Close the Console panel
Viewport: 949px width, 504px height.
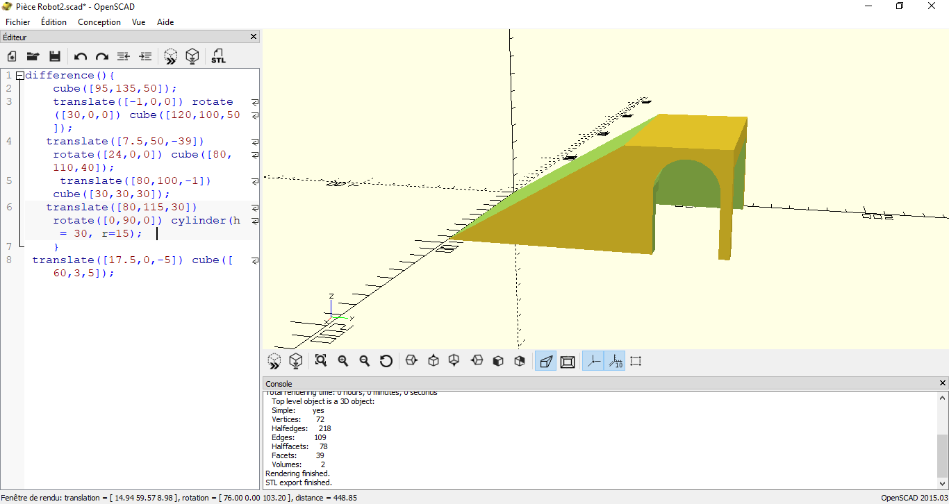pos(943,383)
